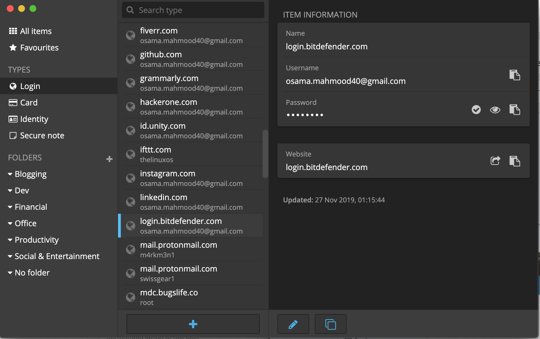Add a new vault item
The image size is (540, 339).
coord(193,324)
